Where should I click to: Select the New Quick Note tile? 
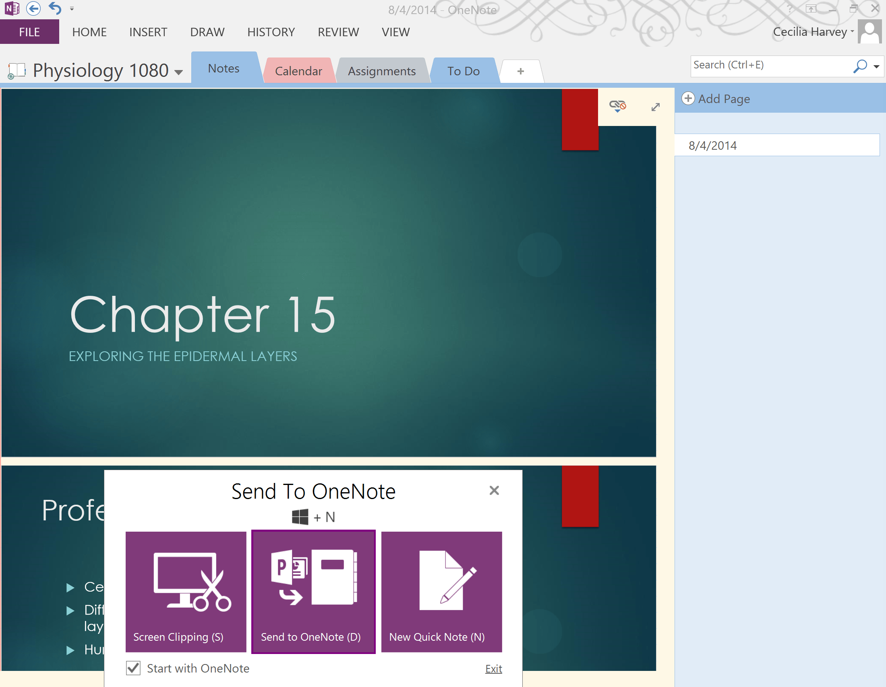click(441, 591)
